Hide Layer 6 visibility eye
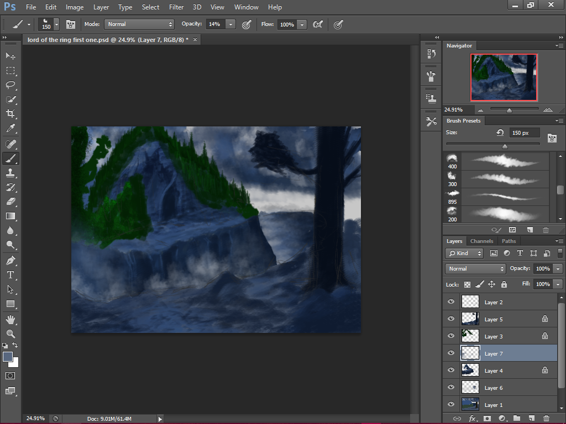 click(x=451, y=387)
